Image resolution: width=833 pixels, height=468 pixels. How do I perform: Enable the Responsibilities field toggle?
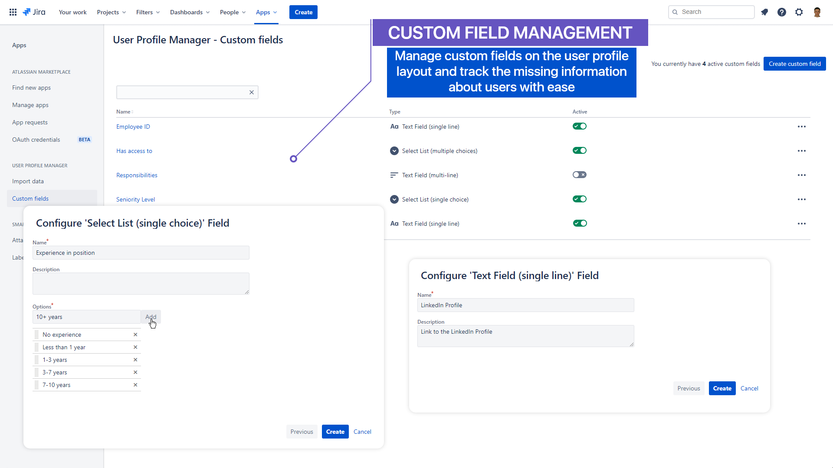point(580,175)
